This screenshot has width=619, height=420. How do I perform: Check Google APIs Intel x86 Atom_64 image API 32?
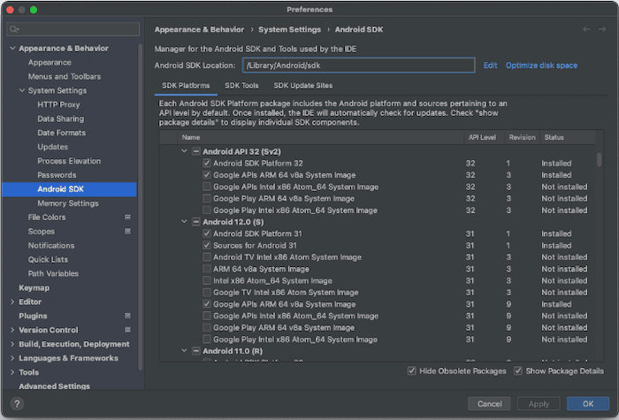(x=206, y=187)
